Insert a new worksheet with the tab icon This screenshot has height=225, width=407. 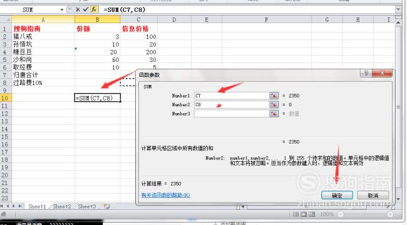[x=106, y=207]
